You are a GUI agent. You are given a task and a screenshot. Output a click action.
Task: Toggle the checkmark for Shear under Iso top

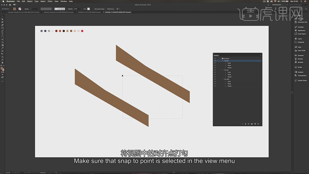click(x=215, y=75)
